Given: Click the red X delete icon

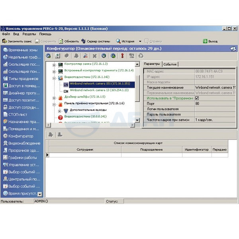Looking at the screenshot, I should (x=94, y=56).
